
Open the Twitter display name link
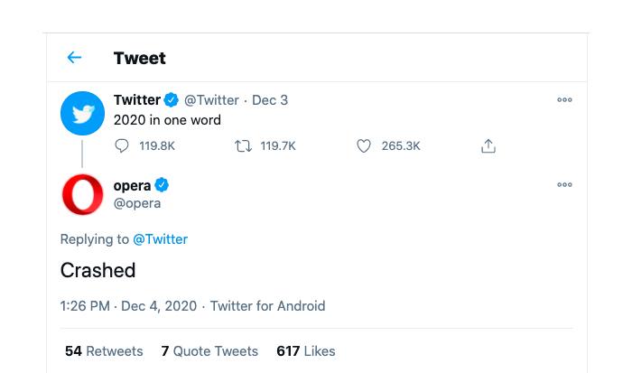coord(137,99)
